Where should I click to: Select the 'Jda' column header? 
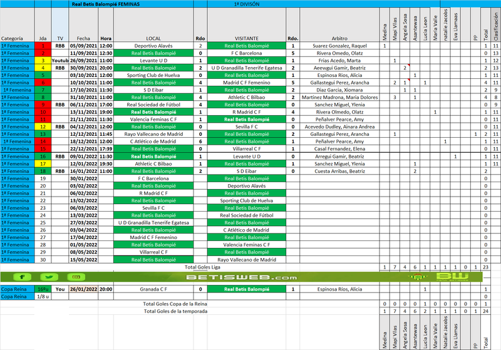pos(43,25)
